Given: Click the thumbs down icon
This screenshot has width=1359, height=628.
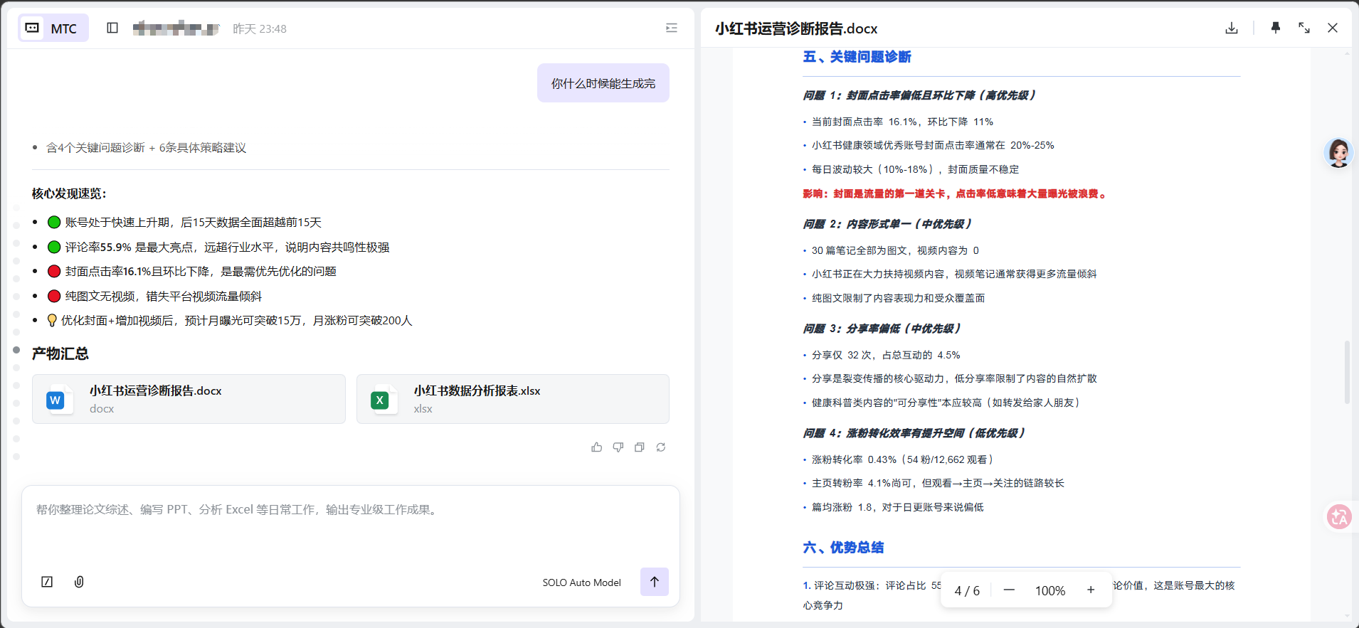Looking at the screenshot, I should (x=618, y=447).
